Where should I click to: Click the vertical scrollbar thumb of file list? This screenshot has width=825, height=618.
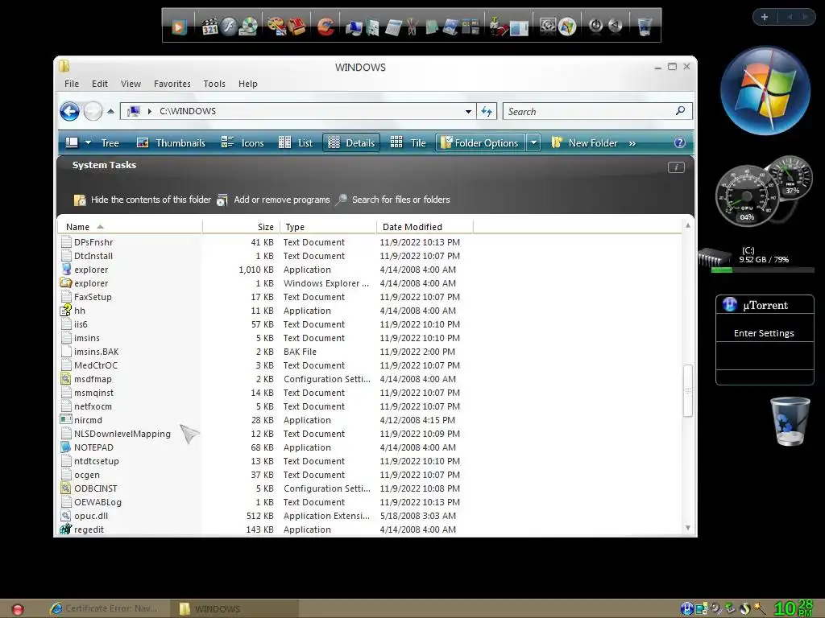point(687,390)
